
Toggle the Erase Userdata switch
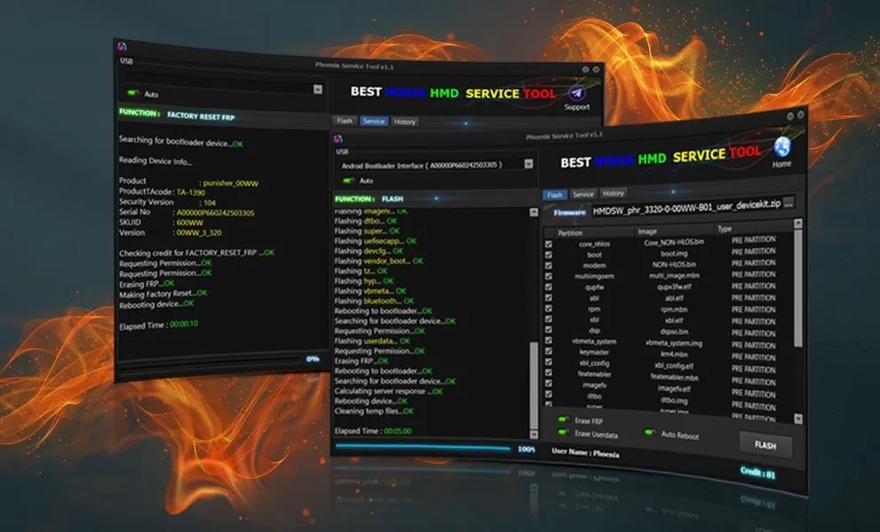(562, 434)
